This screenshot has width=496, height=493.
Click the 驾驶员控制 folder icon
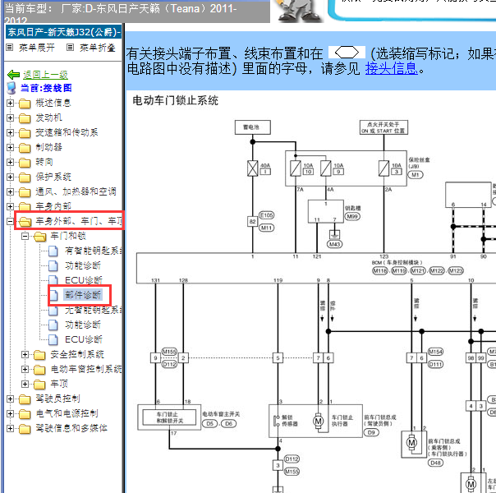point(25,399)
